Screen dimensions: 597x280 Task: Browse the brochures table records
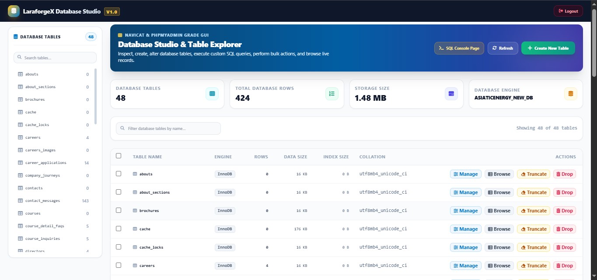[x=499, y=211]
